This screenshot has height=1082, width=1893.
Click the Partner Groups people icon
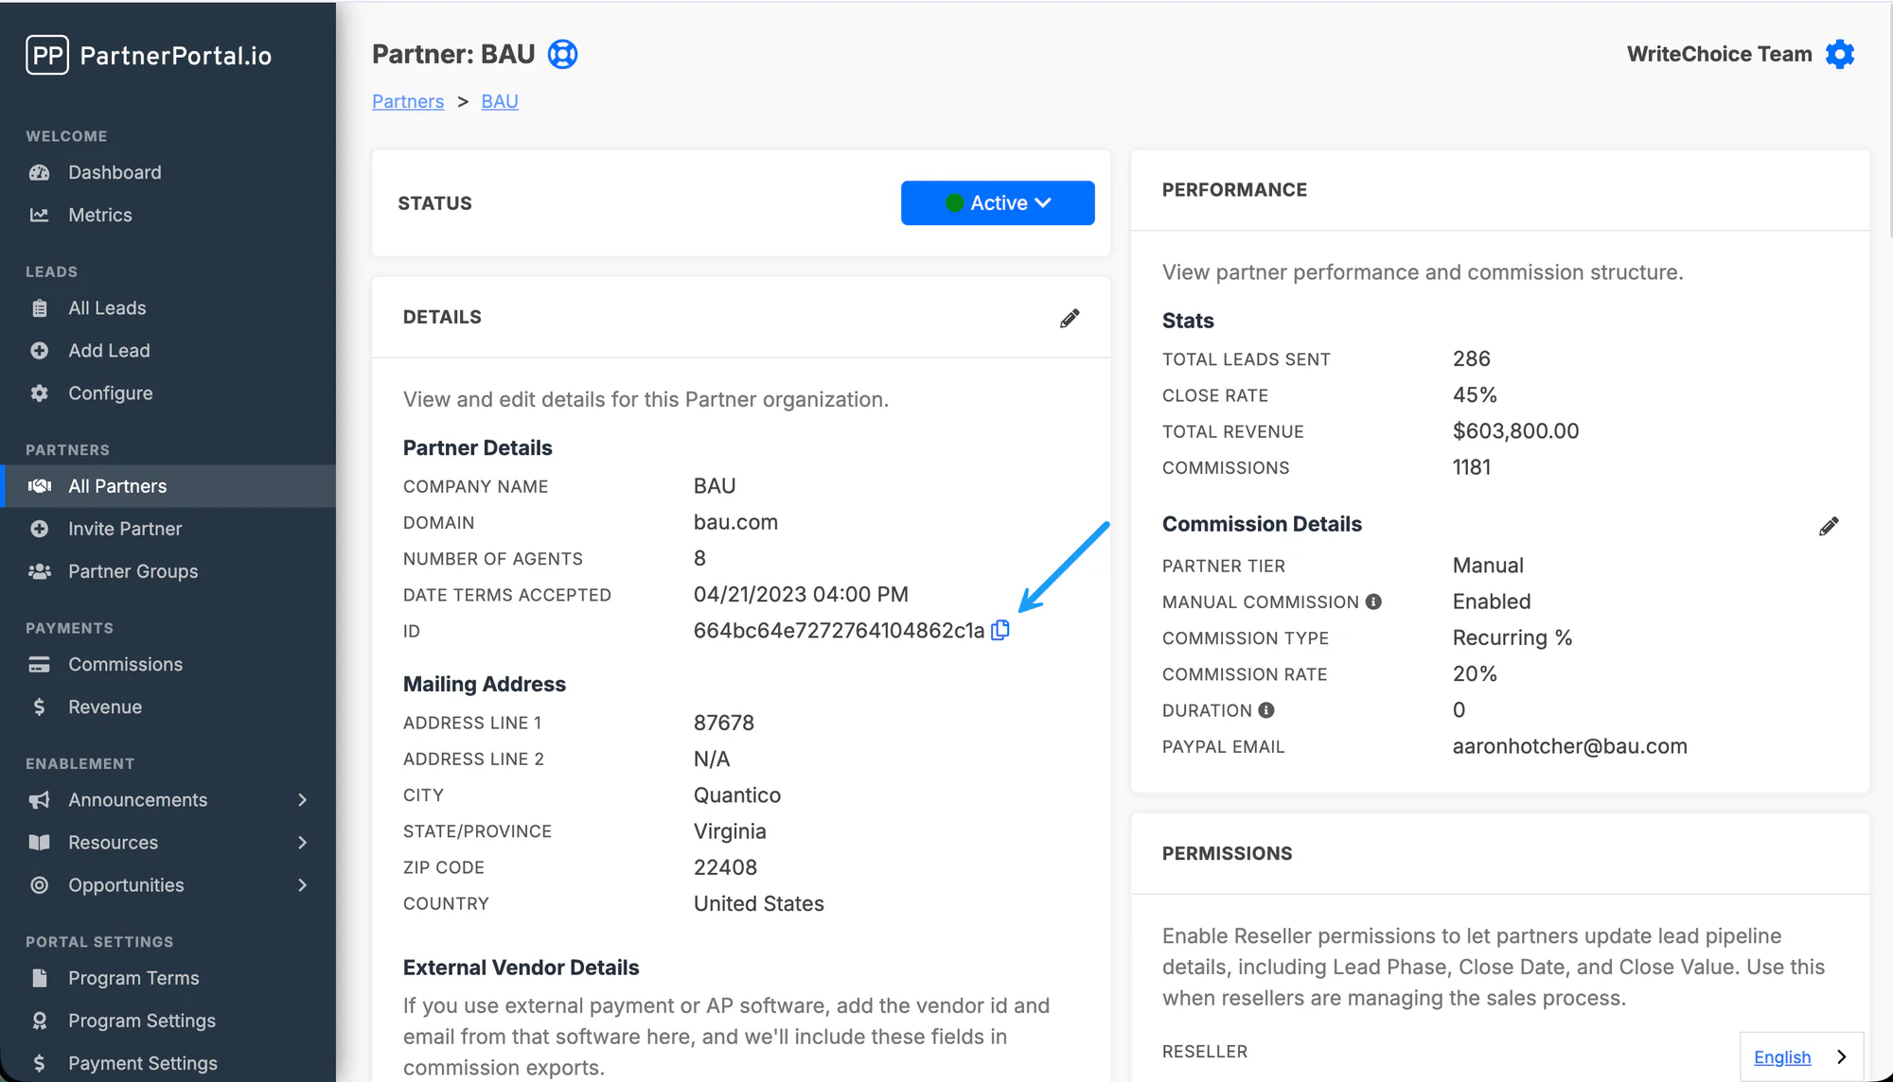click(40, 571)
